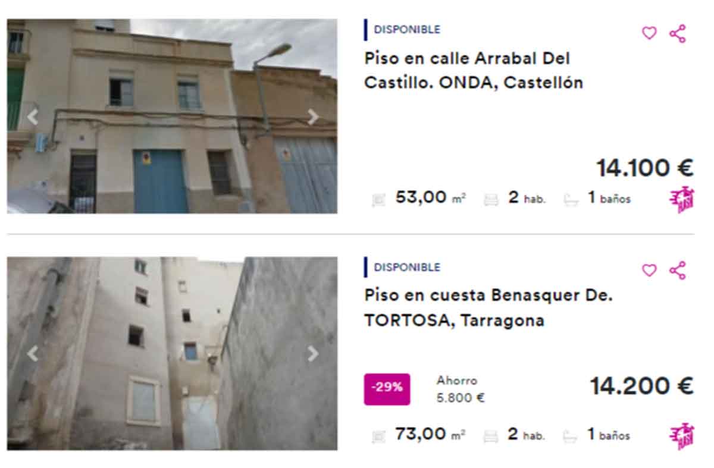Click the 14.100 € price
This screenshot has height=468, width=714.
click(645, 168)
